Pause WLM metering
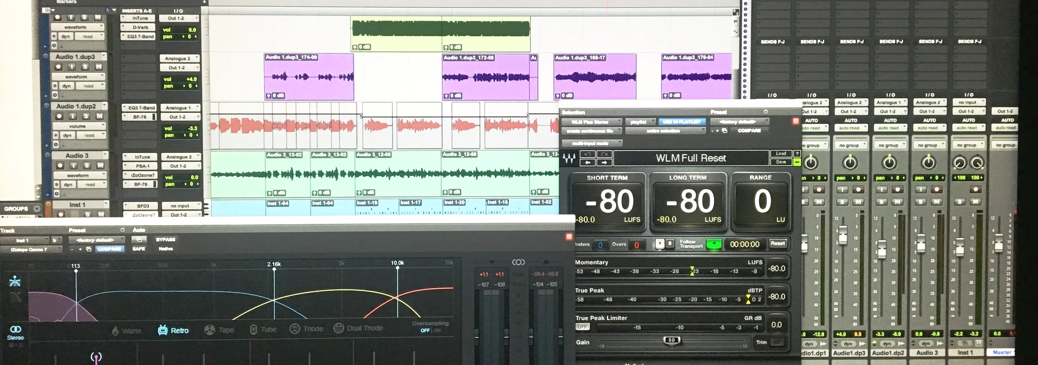1038x365 pixels. [x=670, y=244]
